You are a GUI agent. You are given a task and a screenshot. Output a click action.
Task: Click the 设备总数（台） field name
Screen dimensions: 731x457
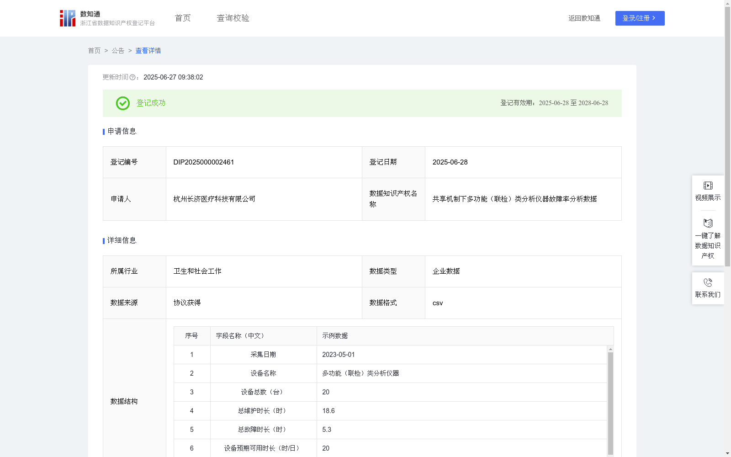coord(263,392)
